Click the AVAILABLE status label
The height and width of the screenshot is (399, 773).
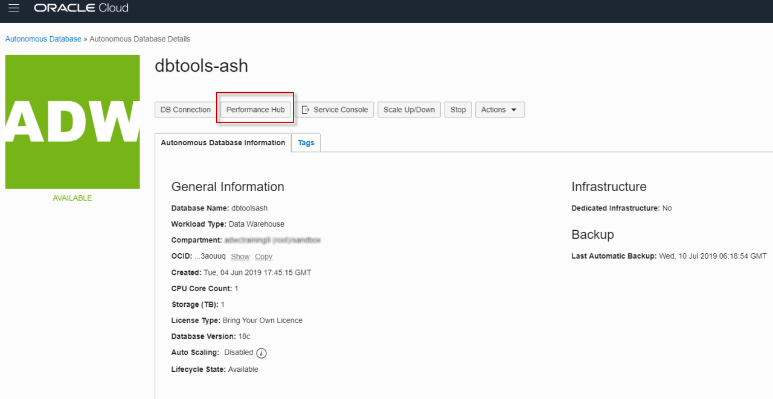coord(72,198)
